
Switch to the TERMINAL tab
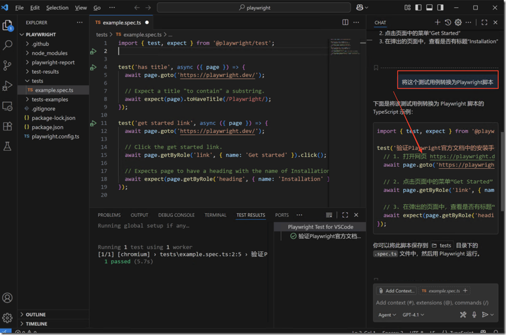coord(215,215)
